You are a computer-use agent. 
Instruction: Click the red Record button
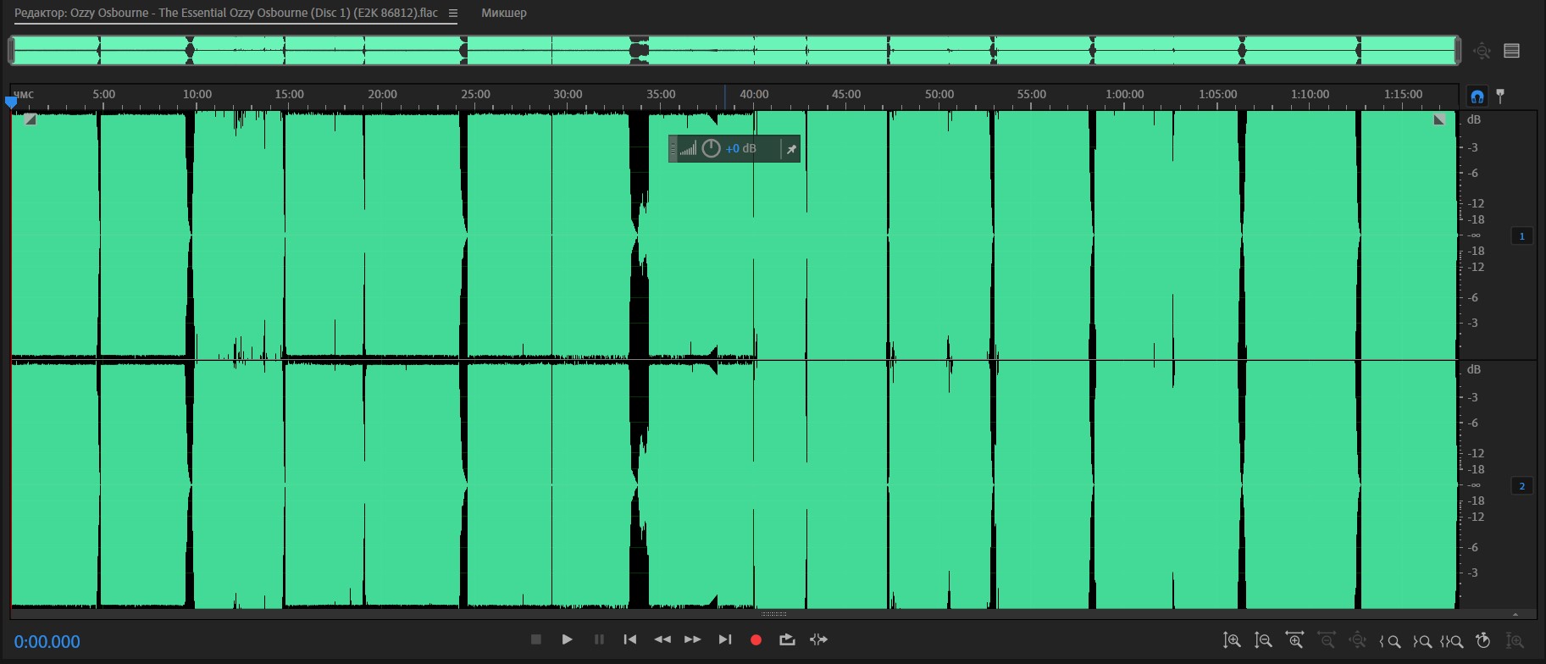[x=756, y=640]
